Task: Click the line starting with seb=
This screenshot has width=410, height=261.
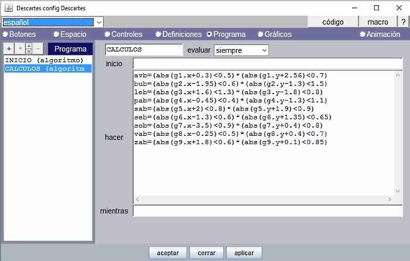Action: (x=233, y=117)
